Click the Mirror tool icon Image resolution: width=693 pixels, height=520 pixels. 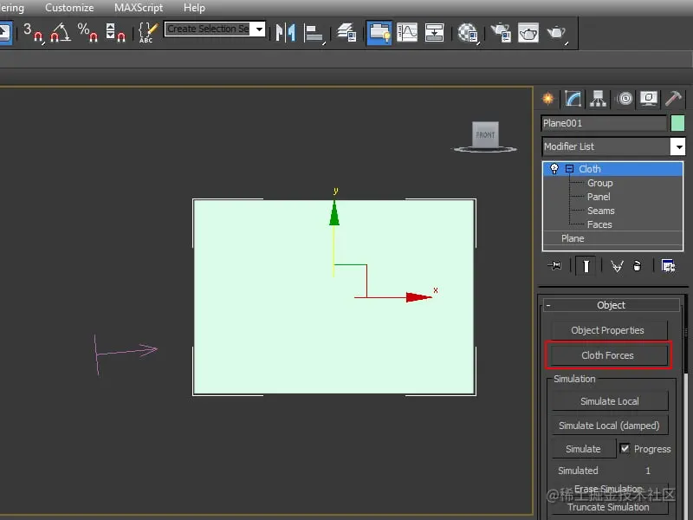[x=286, y=33]
